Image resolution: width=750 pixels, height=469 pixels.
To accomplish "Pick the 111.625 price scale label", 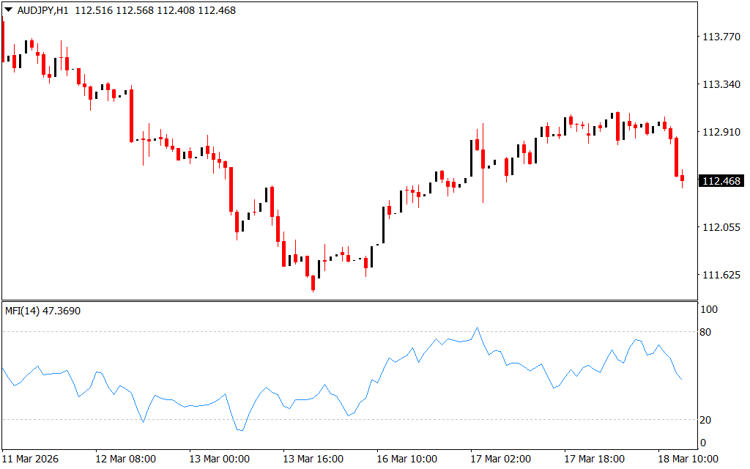I will point(721,275).
